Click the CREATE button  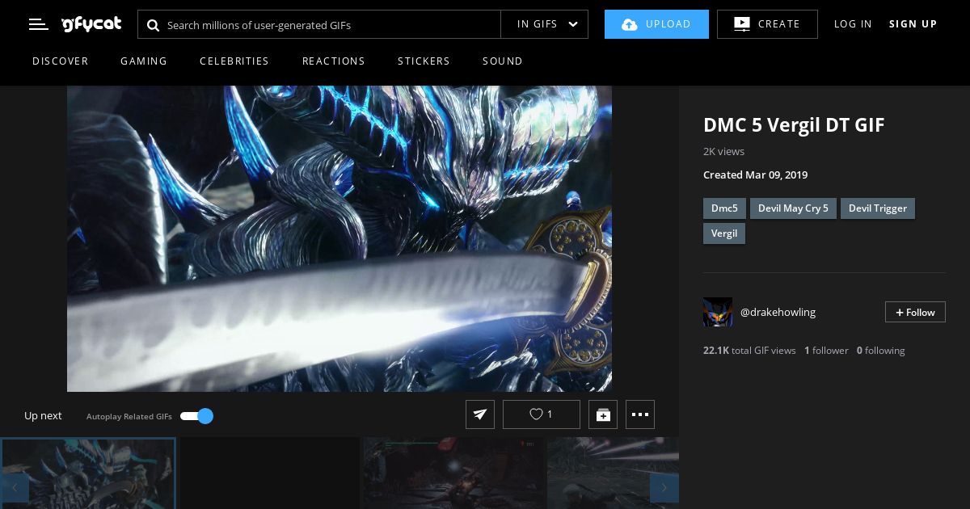tap(767, 24)
